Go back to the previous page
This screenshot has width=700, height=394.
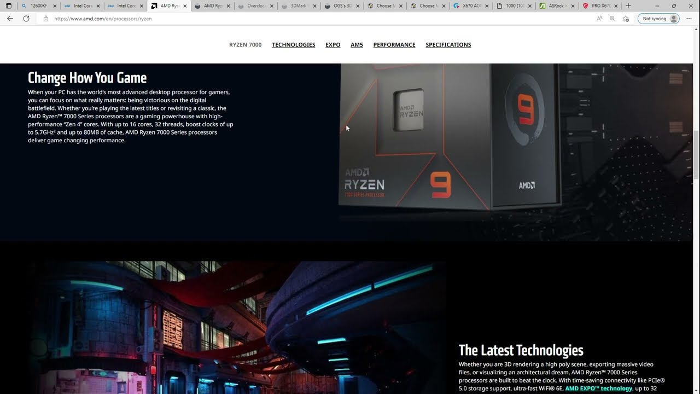(x=10, y=18)
